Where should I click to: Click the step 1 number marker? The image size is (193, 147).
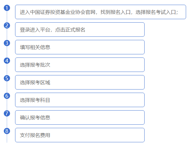(7, 8)
